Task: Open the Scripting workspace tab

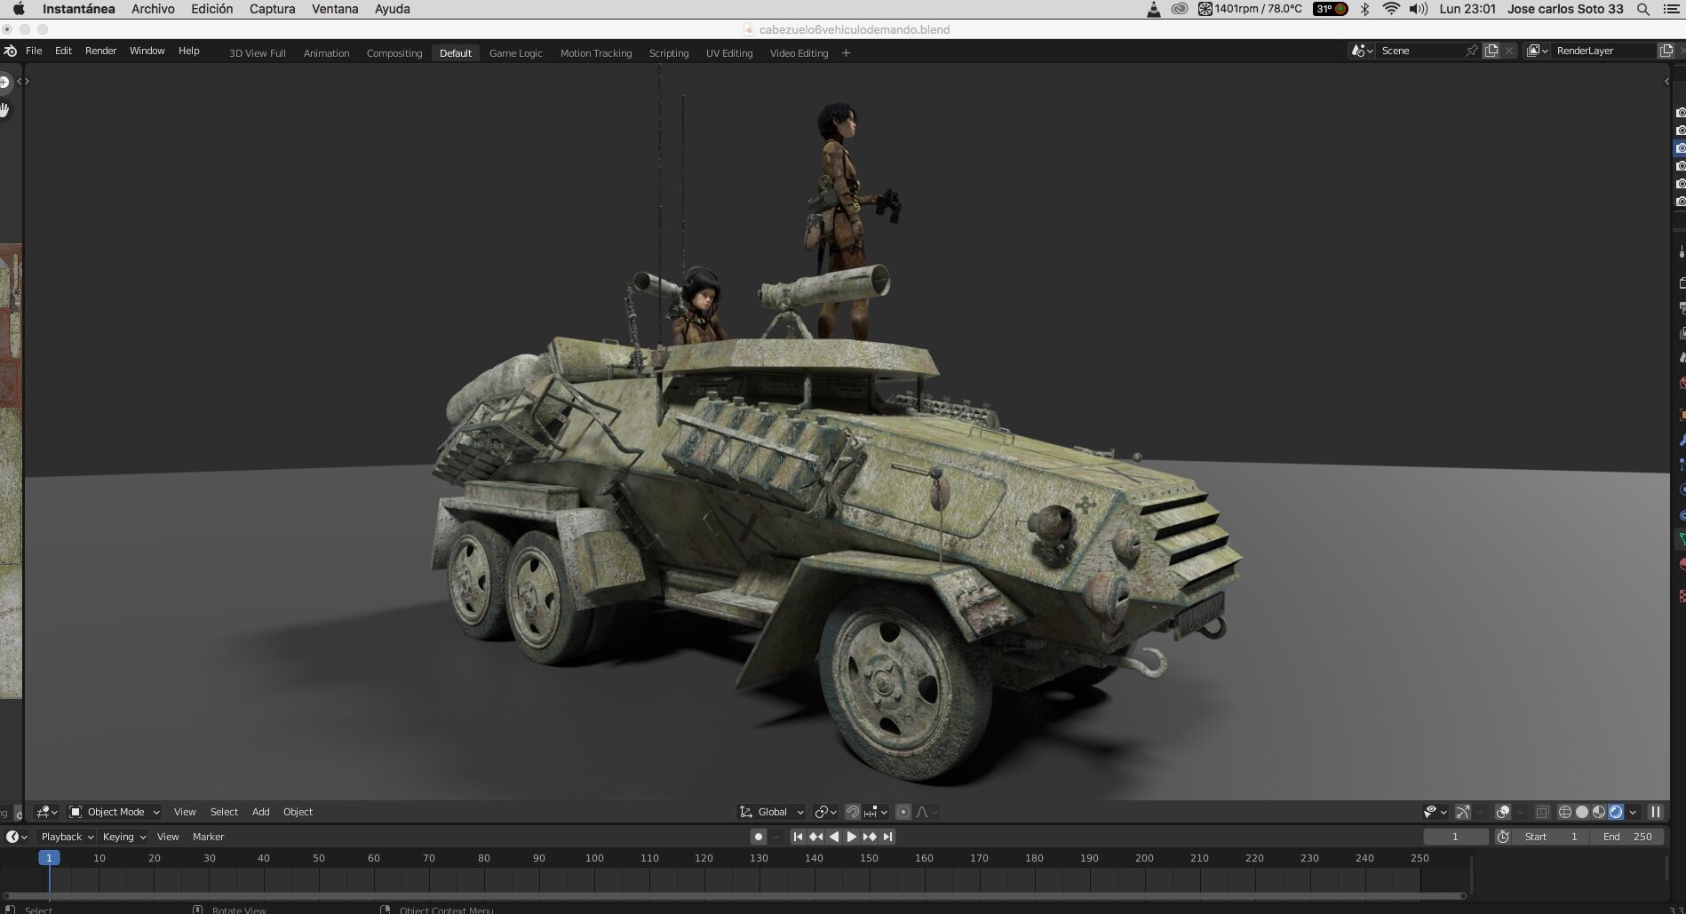Action: (669, 53)
